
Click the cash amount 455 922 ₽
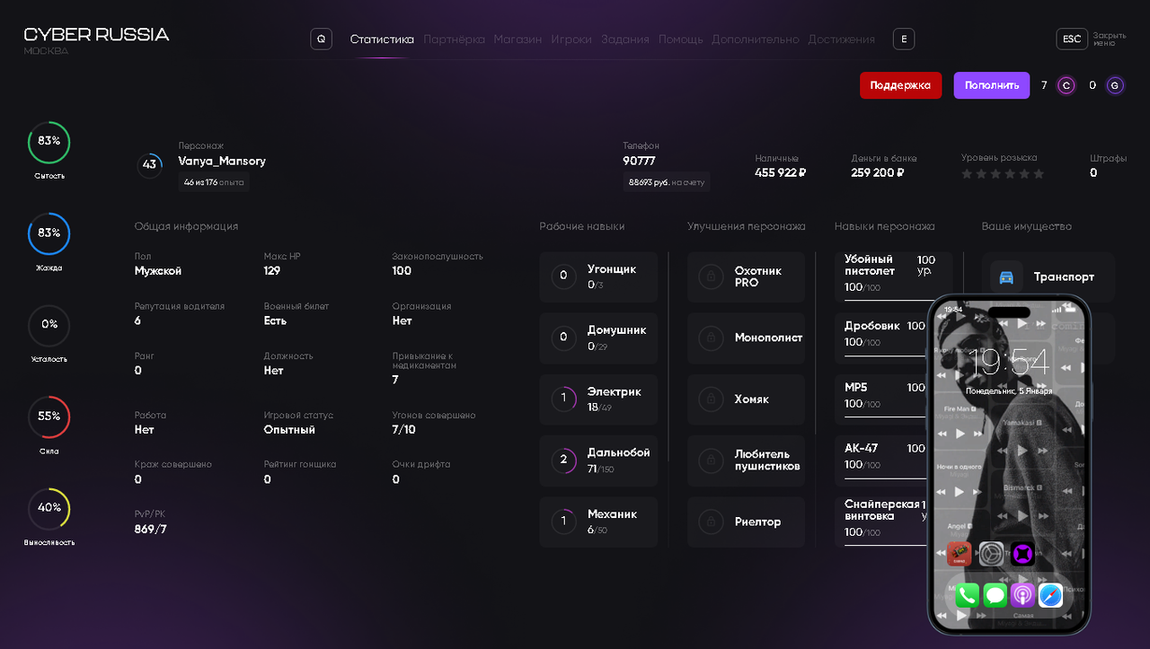pos(781,173)
